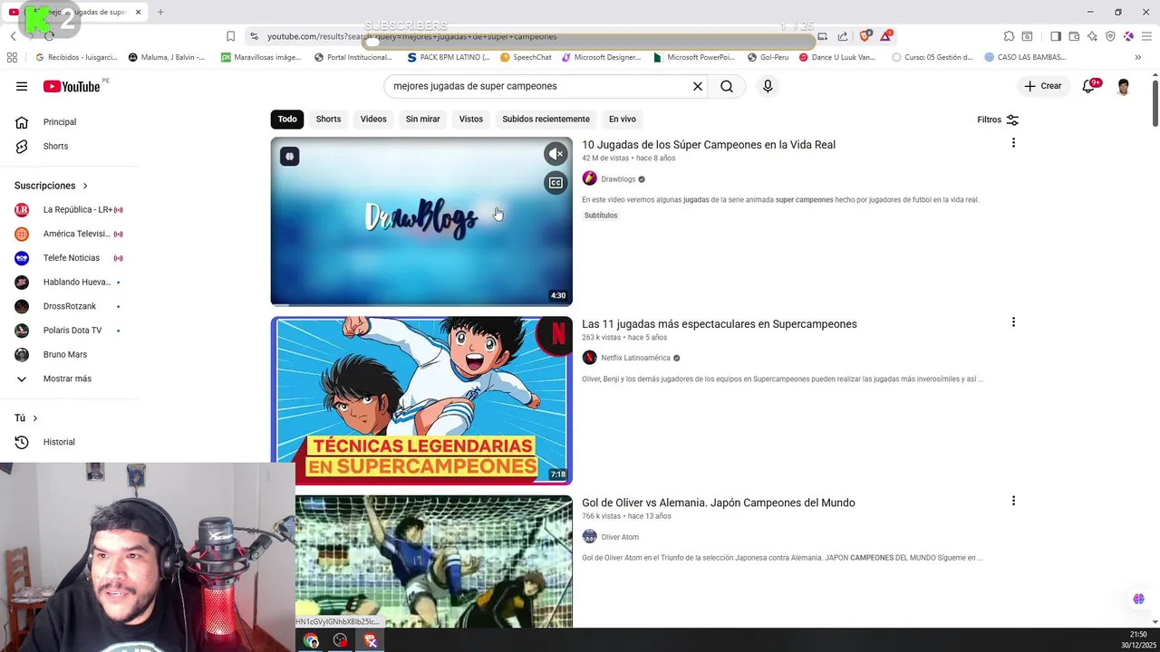Toggle the browser sidebar panel icon
This screenshot has height=652, width=1160.
point(1056,36)
